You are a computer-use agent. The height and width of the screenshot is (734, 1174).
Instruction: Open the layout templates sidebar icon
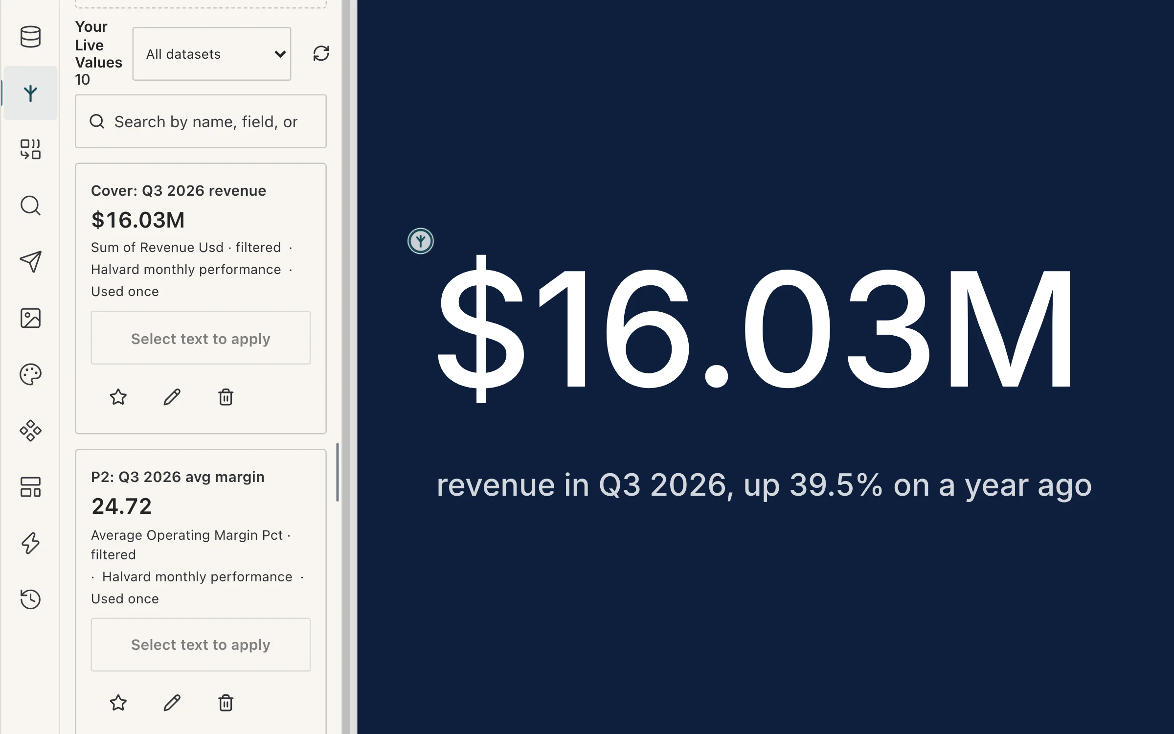click(x=30, y=487)
